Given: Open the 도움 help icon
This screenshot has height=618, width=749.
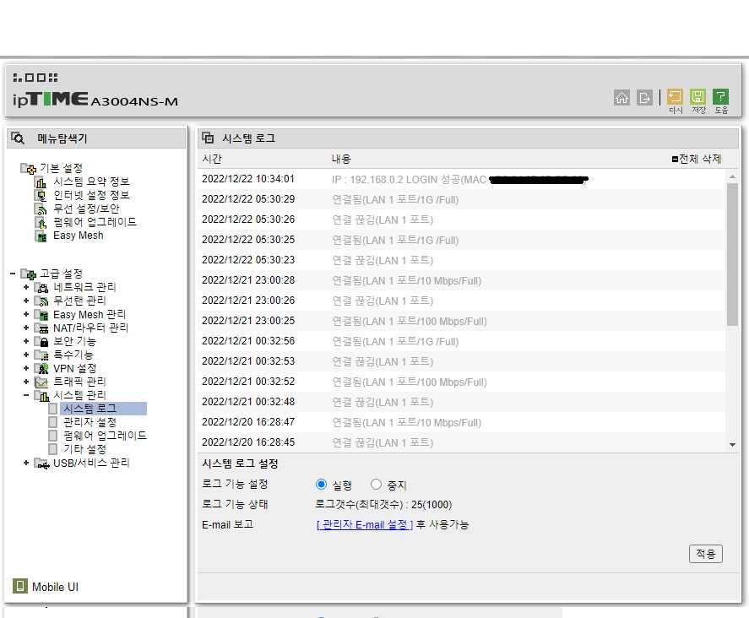Looking at the screenshot, I should [720, 97].
